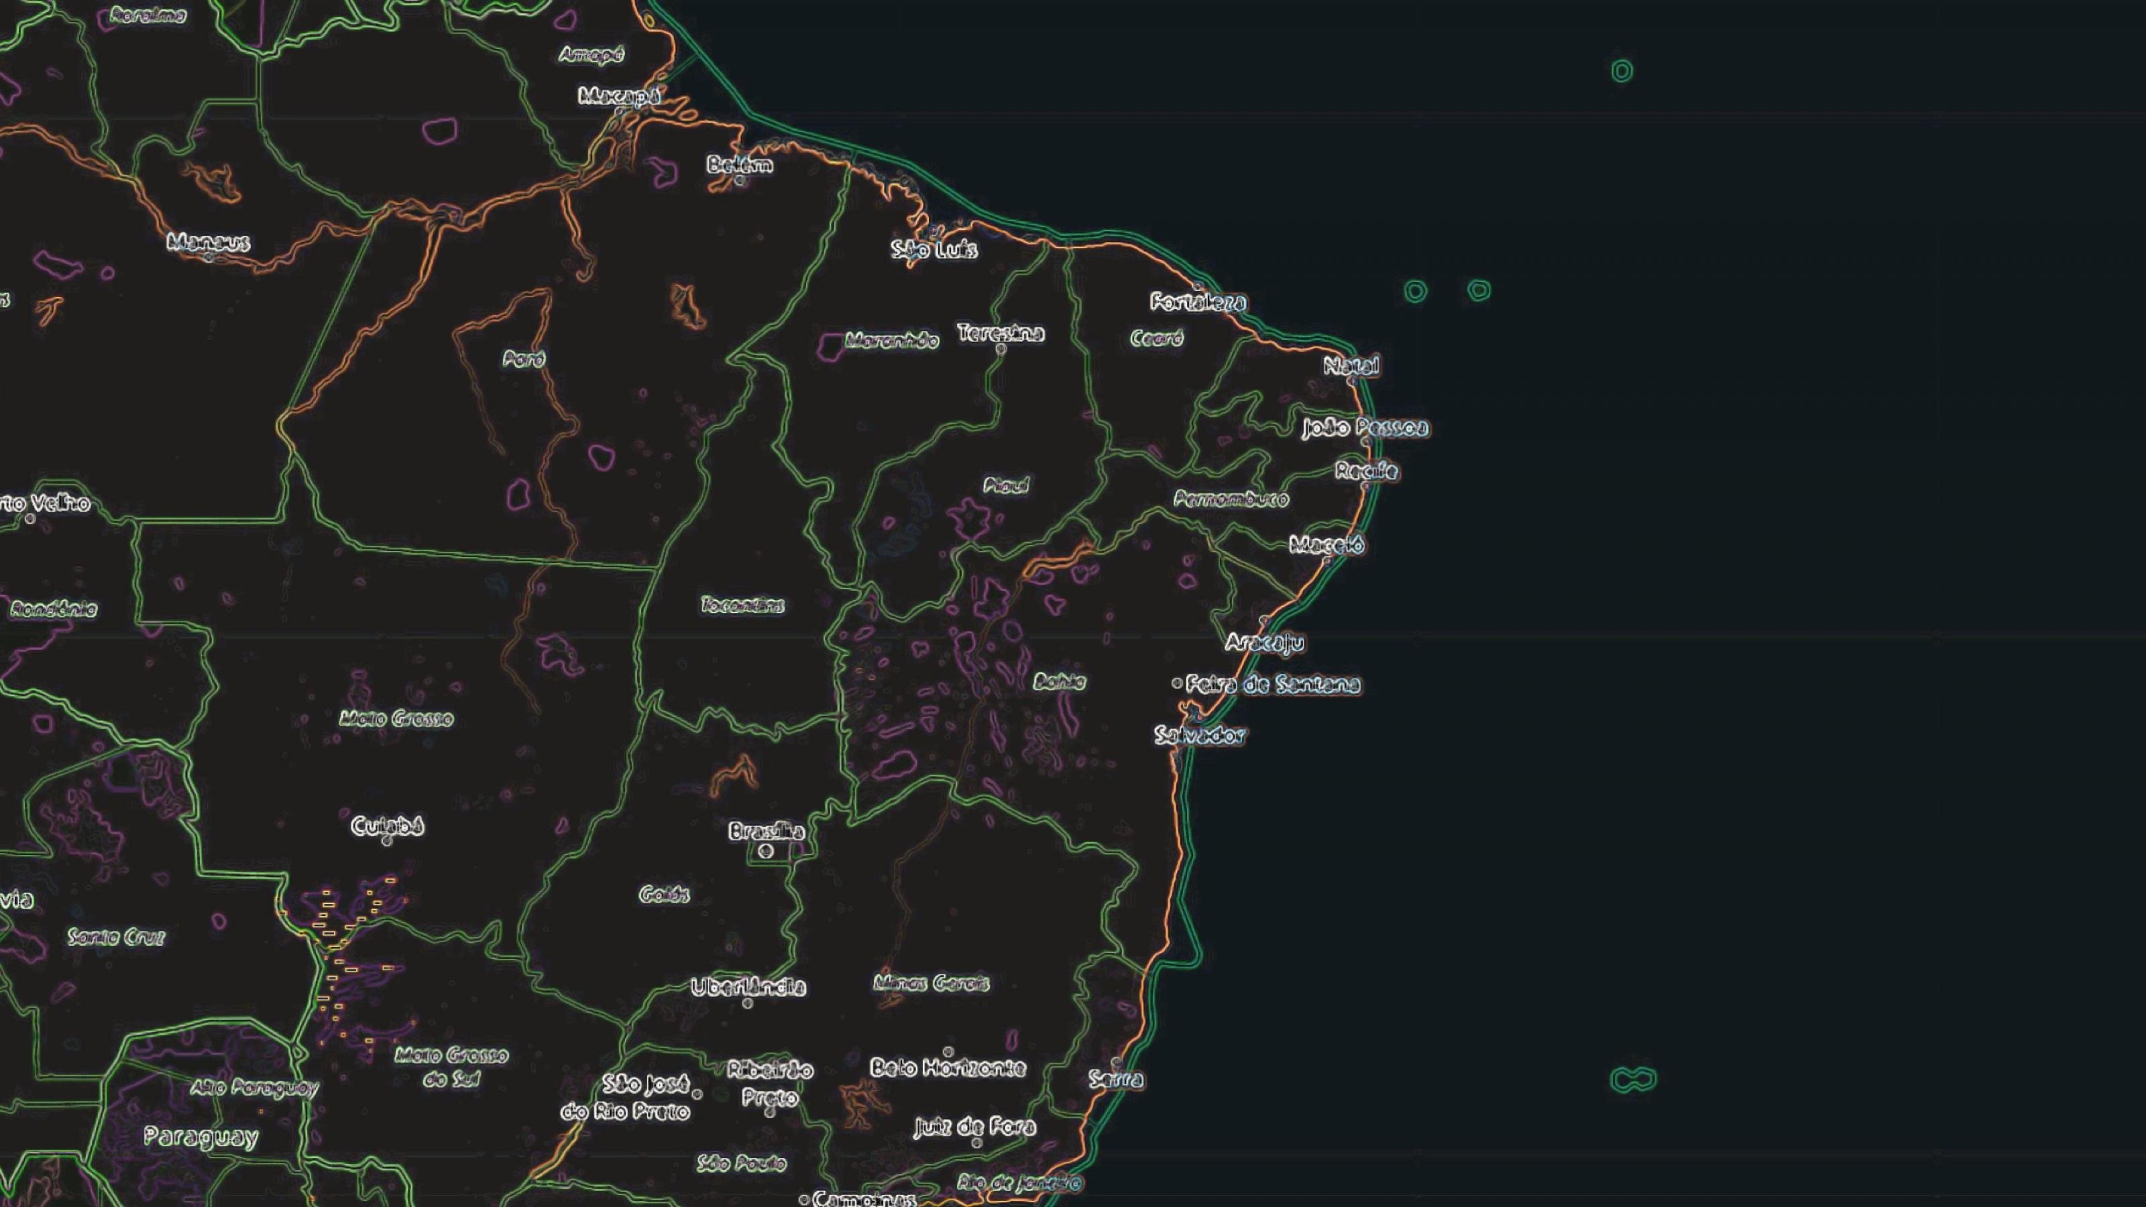Click the Maranhão state label
This screenshot has height=1207, width=2146.
coord(891,340)
